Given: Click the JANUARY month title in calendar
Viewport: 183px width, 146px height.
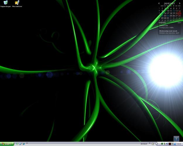Looking at the screenshot, I should (169, 4).
